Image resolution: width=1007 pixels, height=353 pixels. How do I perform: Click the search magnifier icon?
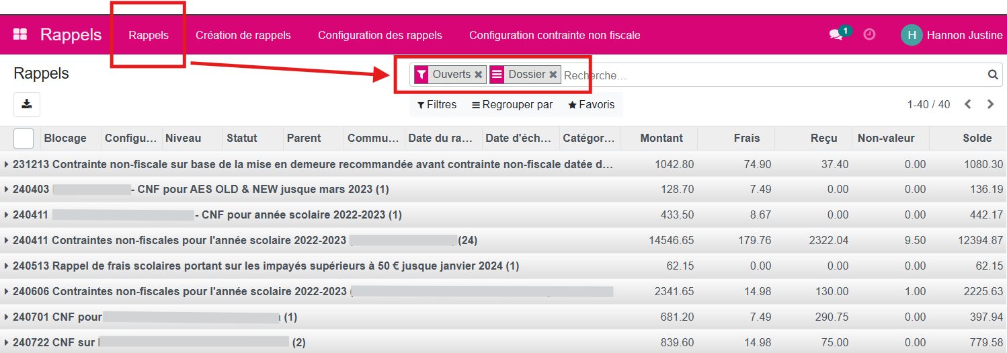coord(992,75)
